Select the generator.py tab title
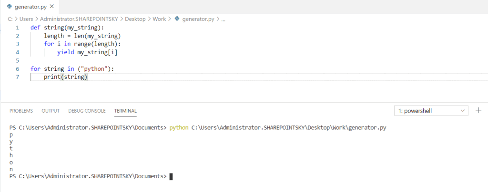Screen dimensions: 488x192 30,7
